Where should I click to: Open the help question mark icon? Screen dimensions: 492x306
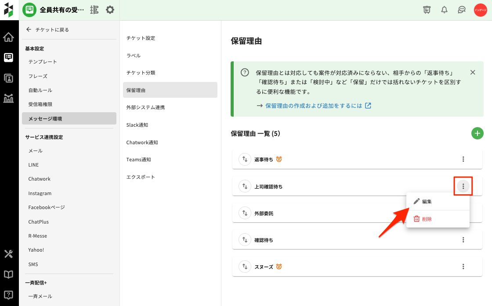[x=8, y=295]
